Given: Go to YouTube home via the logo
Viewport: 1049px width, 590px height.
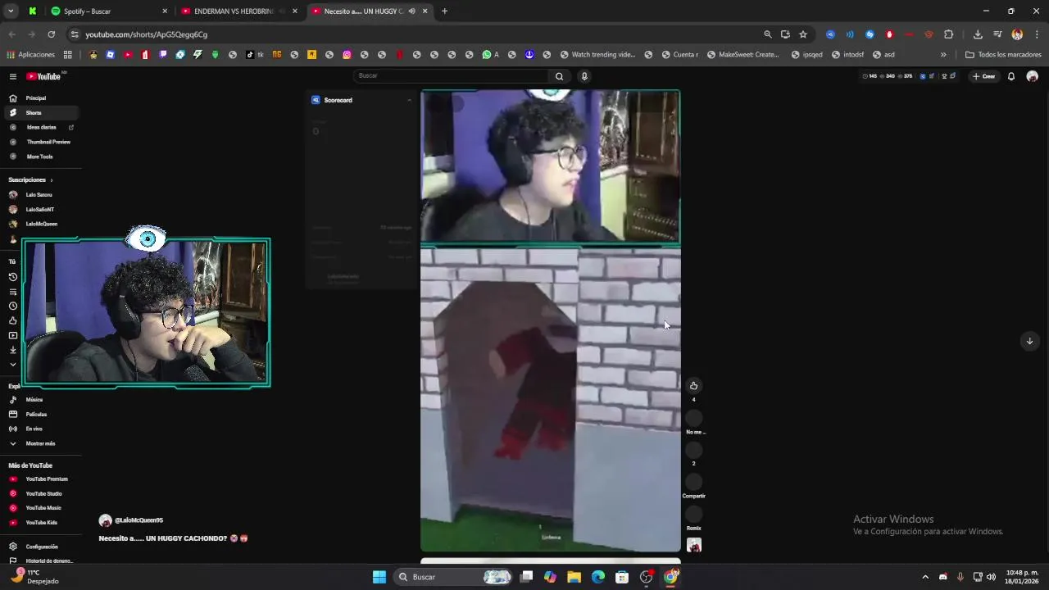Looking at the screenshot, I should coord(43,76).
